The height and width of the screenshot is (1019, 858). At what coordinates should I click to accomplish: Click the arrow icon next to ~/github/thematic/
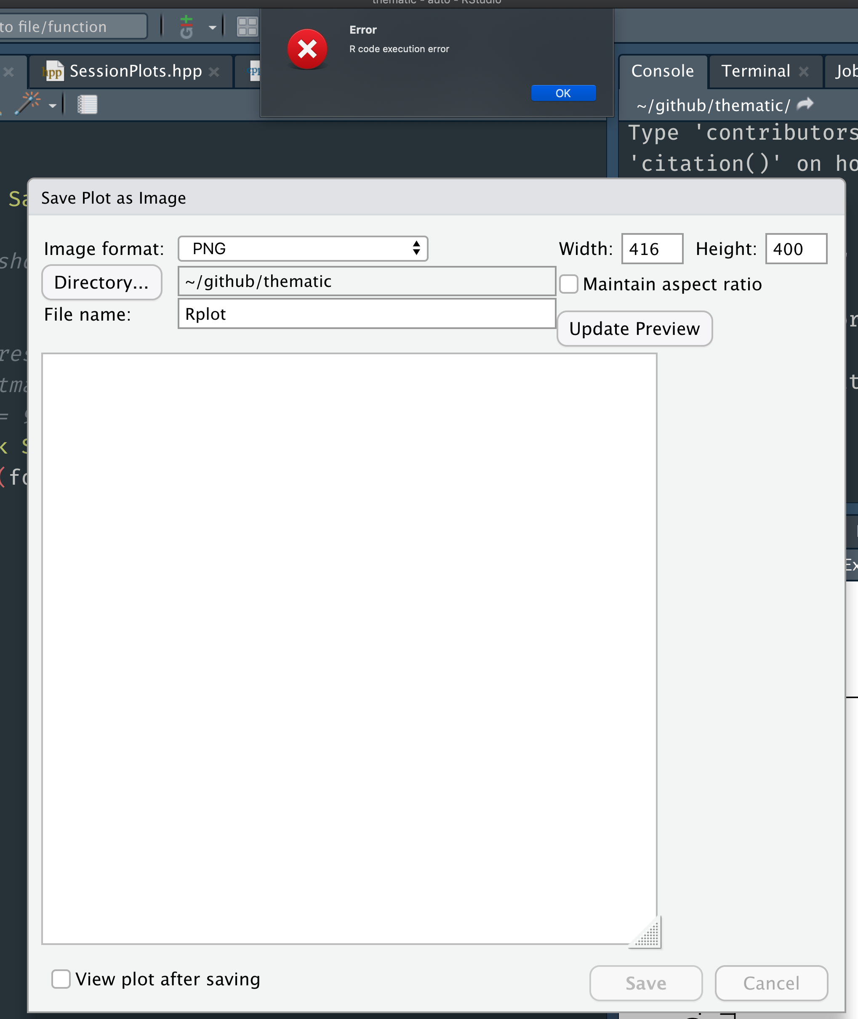[x=806, y=103]
